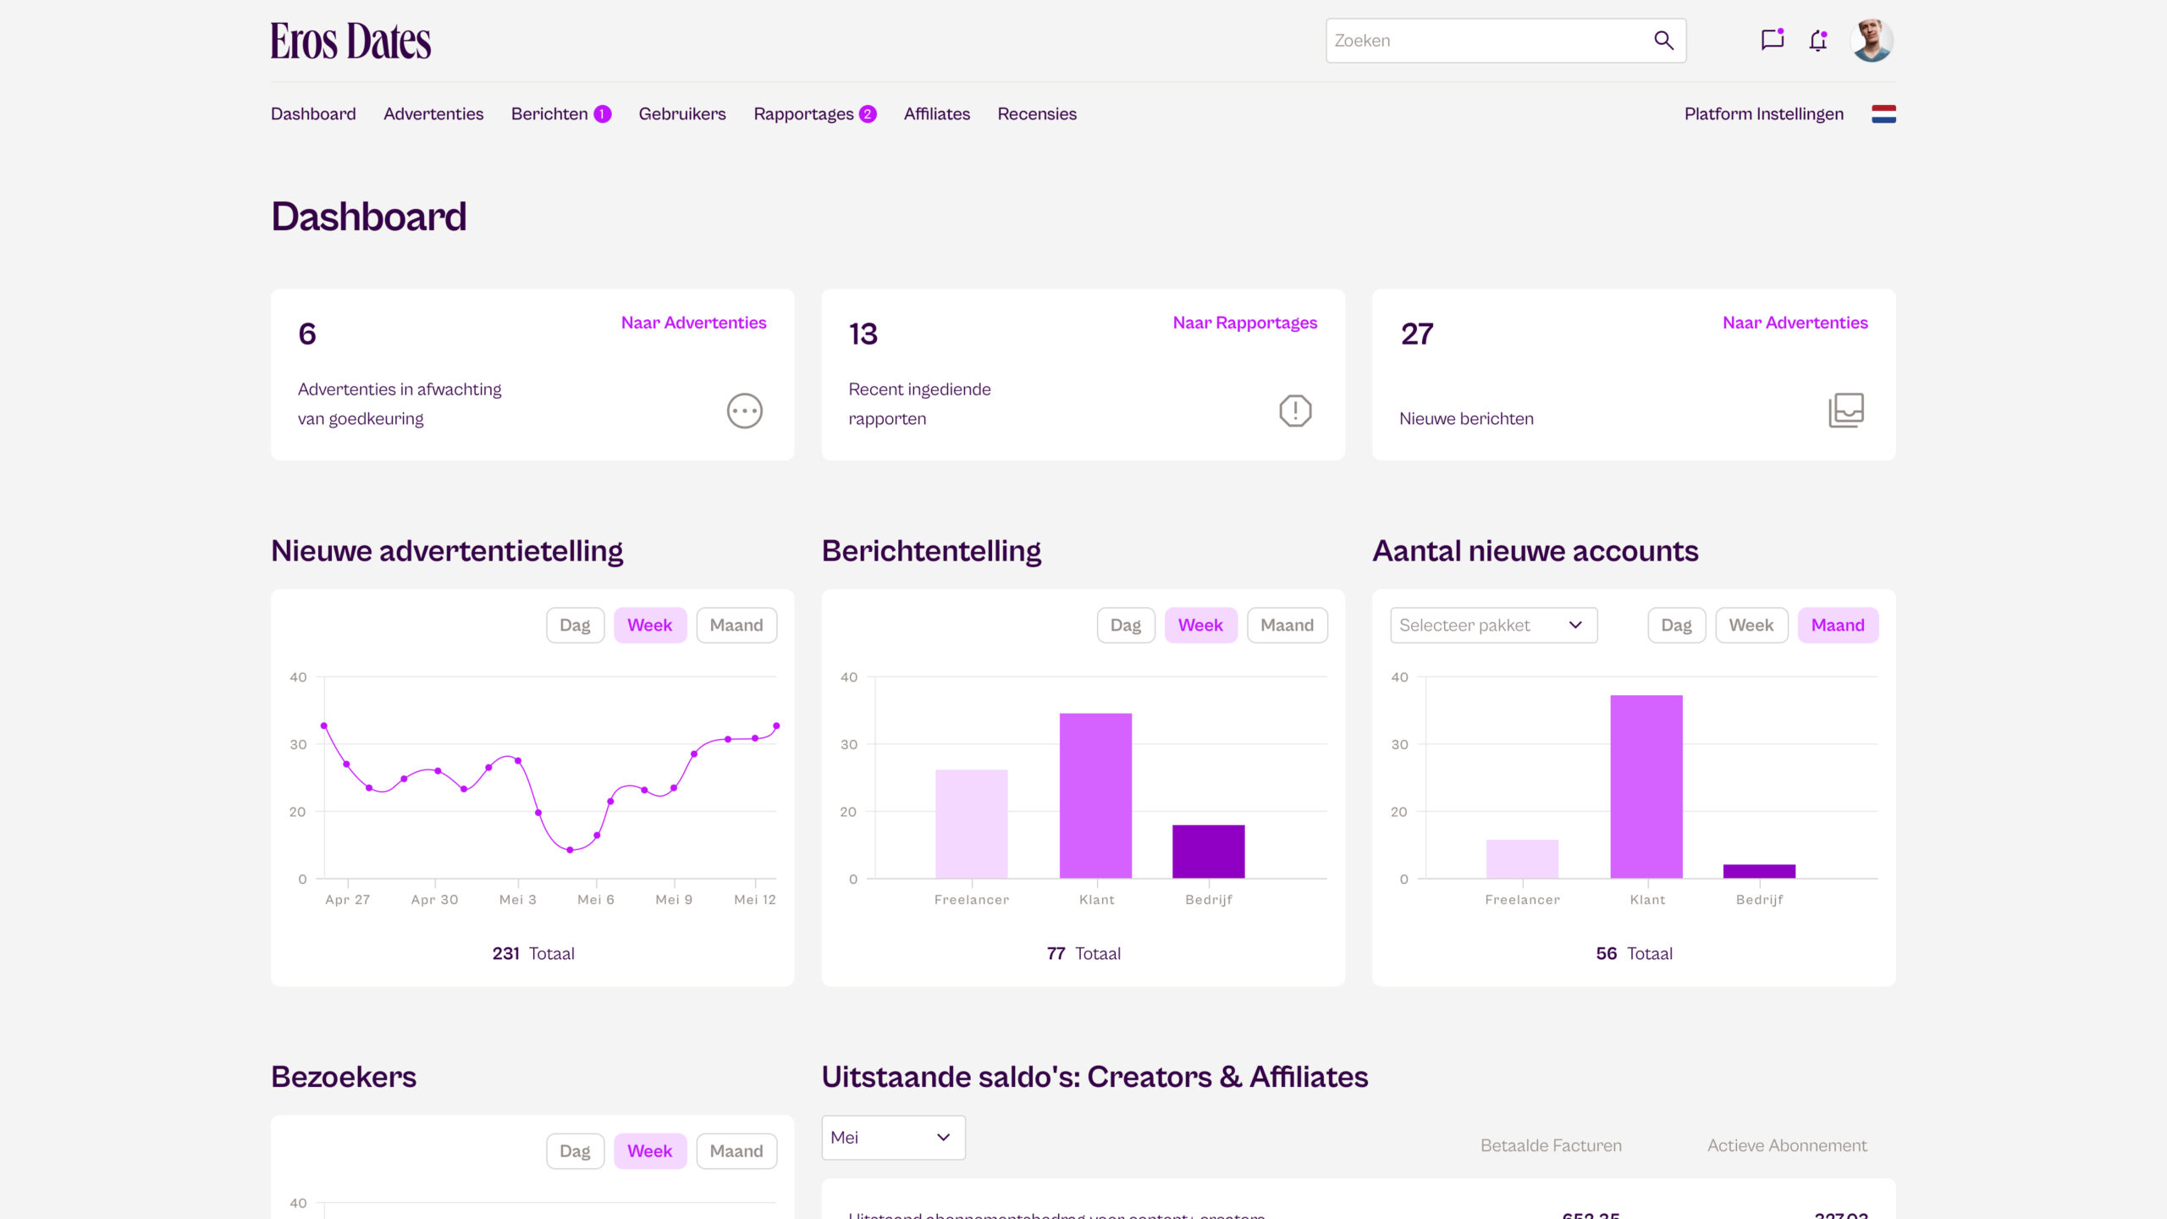Image resolution: width=2167 pixels, height=1219 pixels.
Task: Click the 'Nieuwe berichten' label
Action: tap(1466, 419)
